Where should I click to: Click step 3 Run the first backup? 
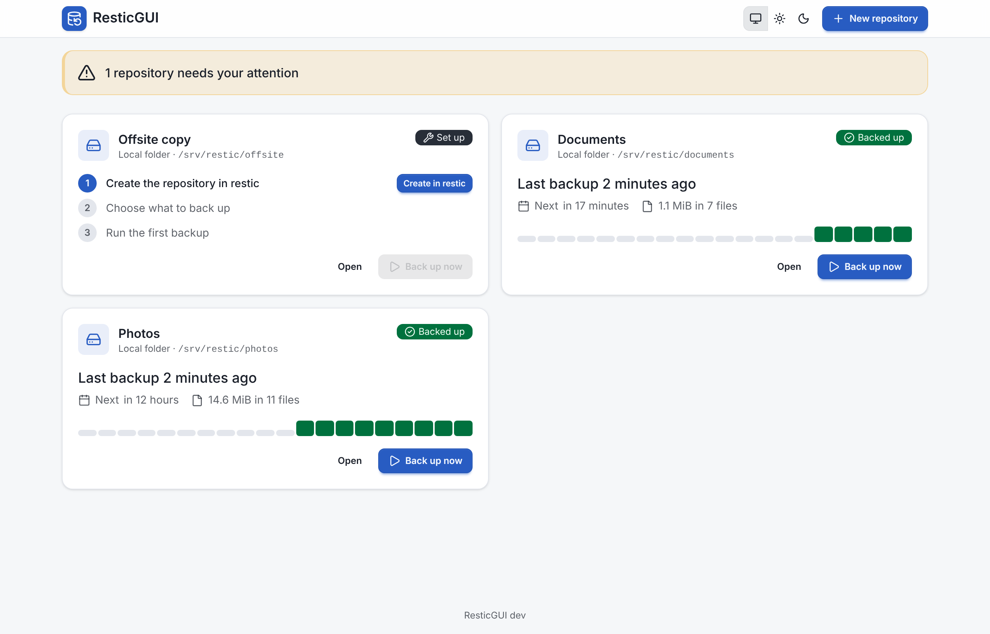157,233
